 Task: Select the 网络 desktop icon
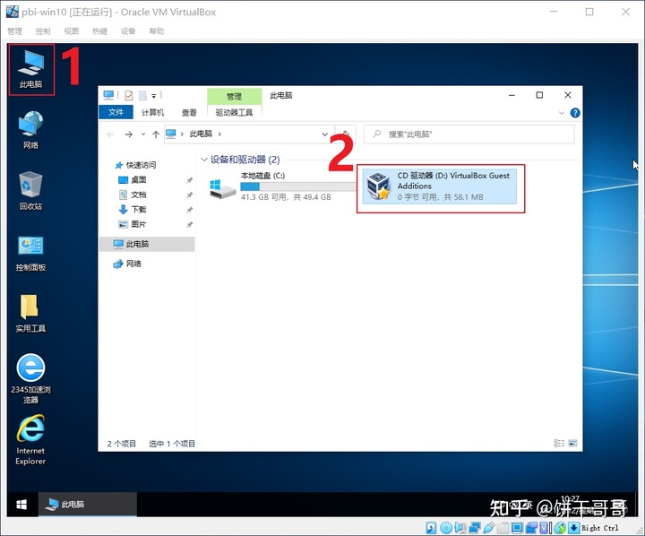pyautogui.click(x=30, y=130)
